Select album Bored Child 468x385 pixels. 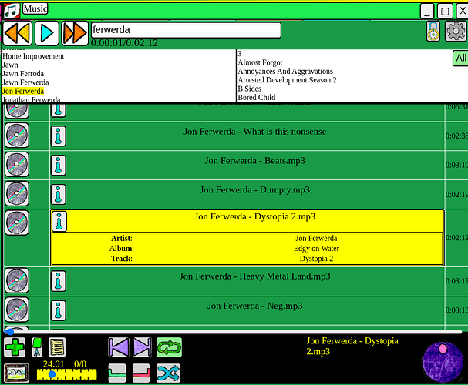click(257, 98)
